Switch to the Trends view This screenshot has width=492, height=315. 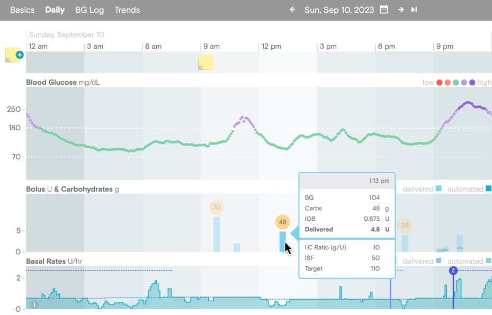(x=127, y=10)
